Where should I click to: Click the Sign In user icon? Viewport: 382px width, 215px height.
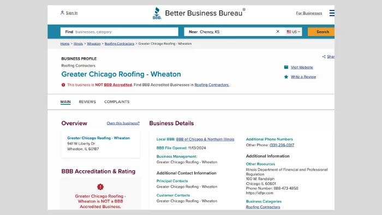pos(62,13)
